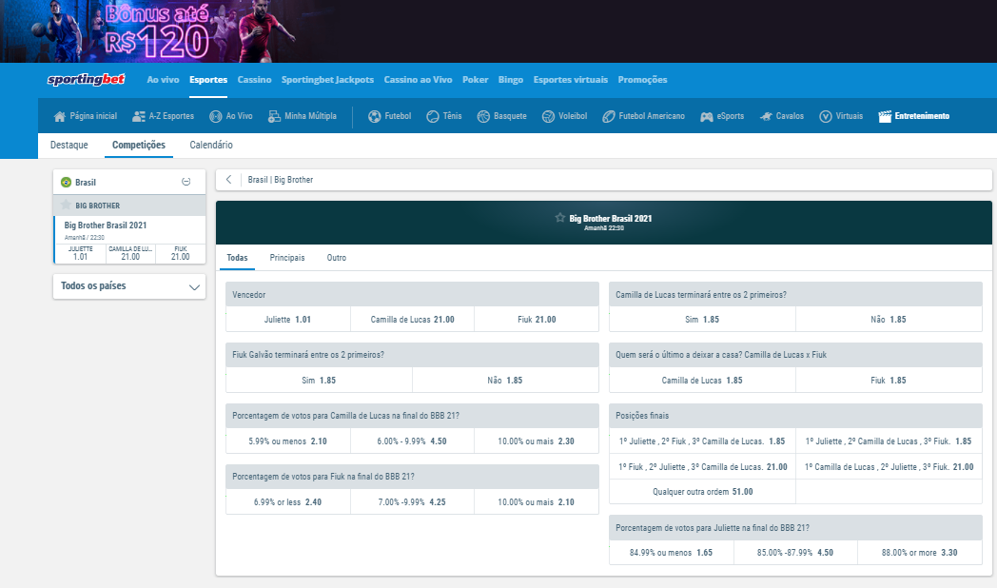Select 5.99% ou menos 2.10 odds
997x588 pixels.
point(288,441)
